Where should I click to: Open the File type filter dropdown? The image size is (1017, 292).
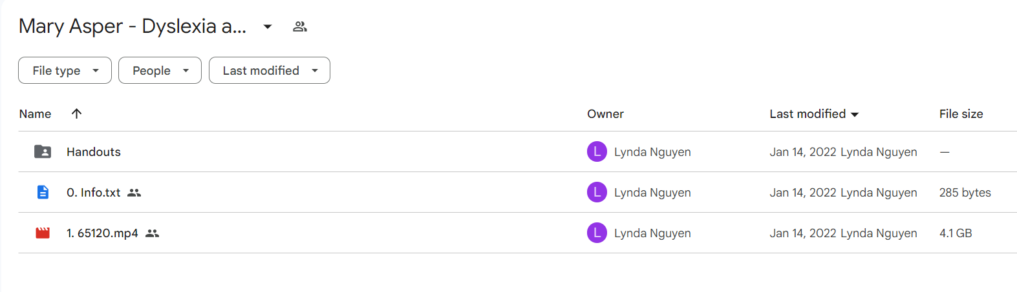[65, 70]
